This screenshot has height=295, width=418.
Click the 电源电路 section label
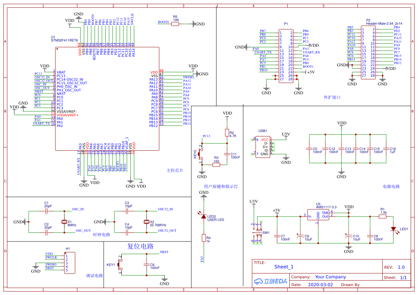point(391,187)
